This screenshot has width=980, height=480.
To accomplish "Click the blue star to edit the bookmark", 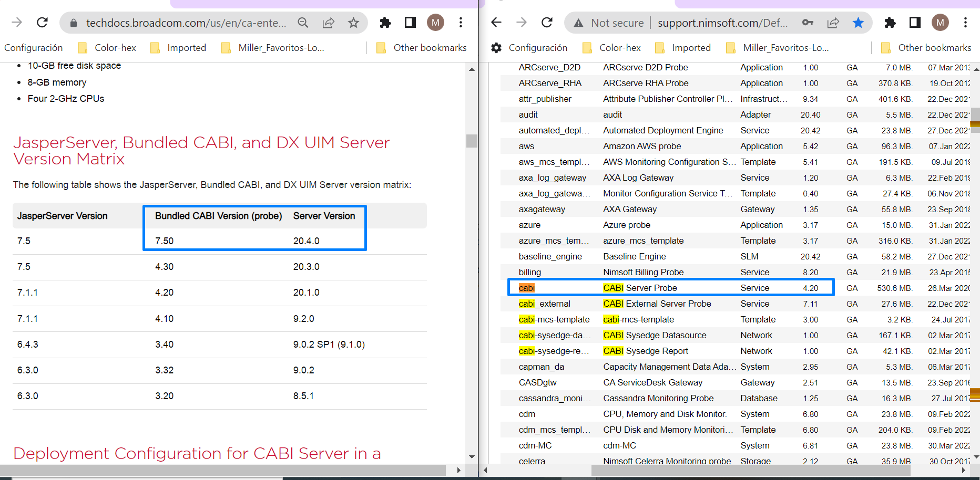I will click(858, 23).
